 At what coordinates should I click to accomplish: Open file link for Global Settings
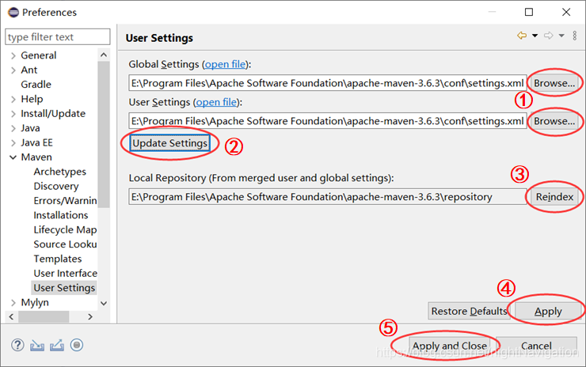pos(226,65)
